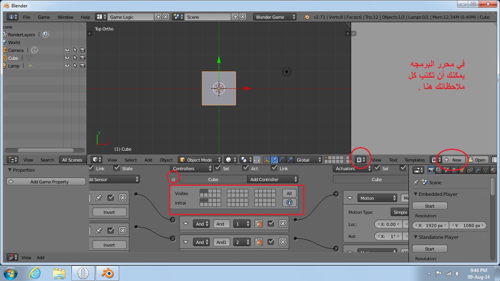Open the Info editor type selector
Viewport: 500px width, 281px height.
tap(13, 17)
